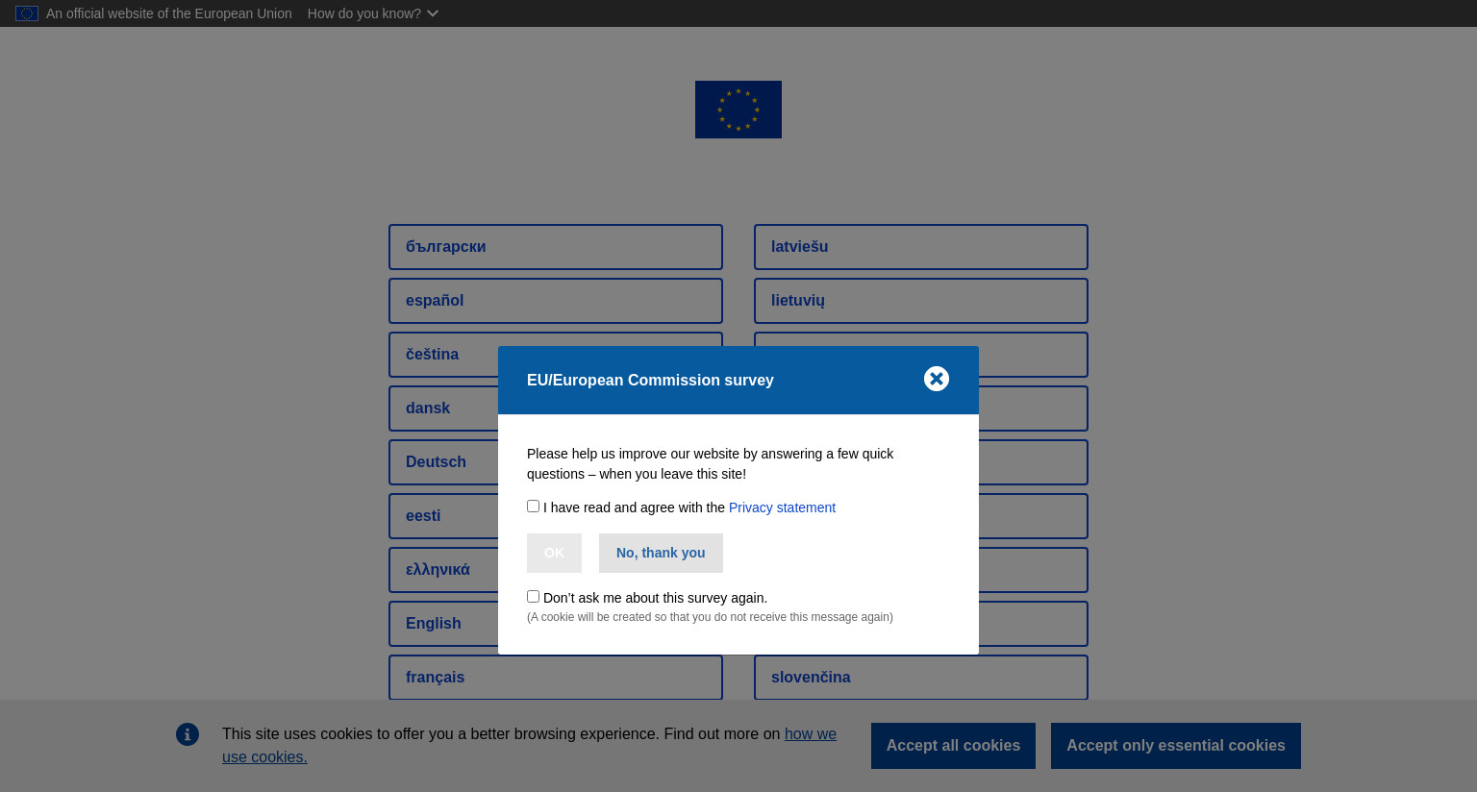Image resolution: width=1477 pixels, height=792 pixels.
Task: Accept only essential cookies
Action: pos(1175,746)
